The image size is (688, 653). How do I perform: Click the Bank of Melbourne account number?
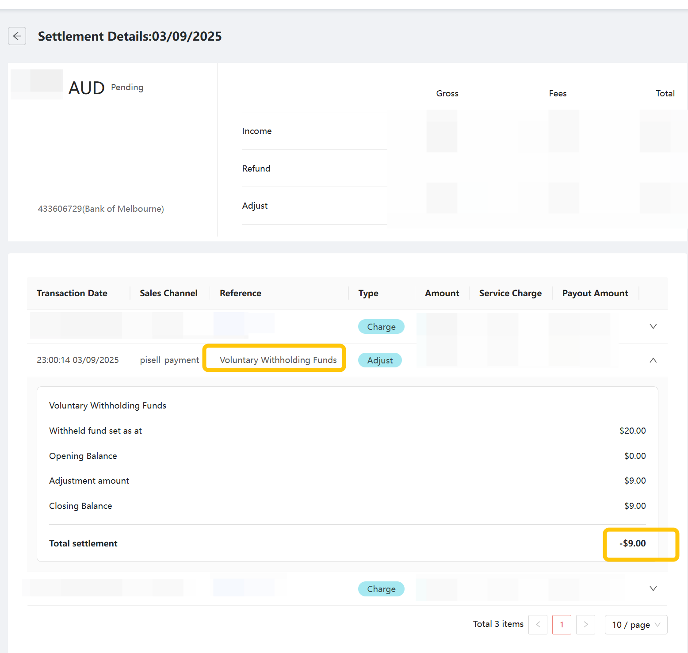101,209
